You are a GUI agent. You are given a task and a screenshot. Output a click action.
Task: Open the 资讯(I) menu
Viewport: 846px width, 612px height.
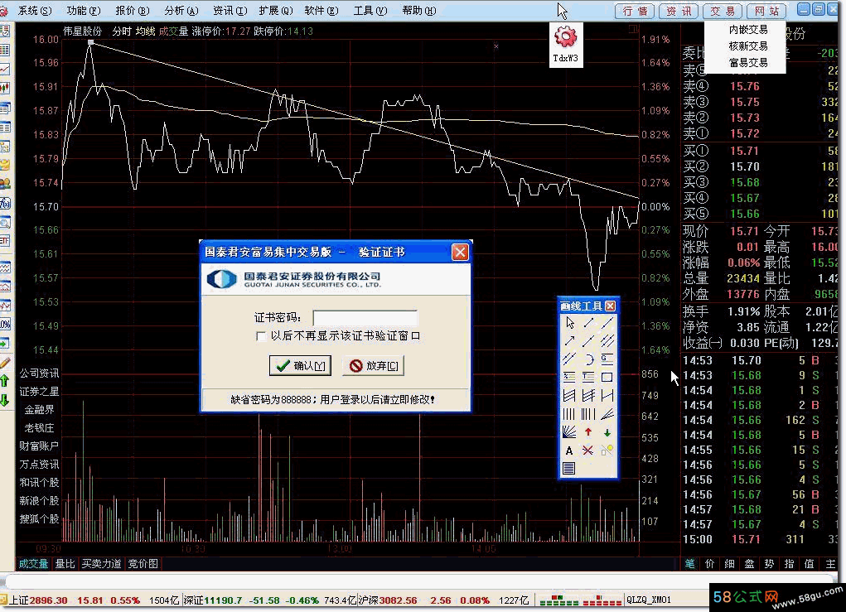[x=230, y=10]
